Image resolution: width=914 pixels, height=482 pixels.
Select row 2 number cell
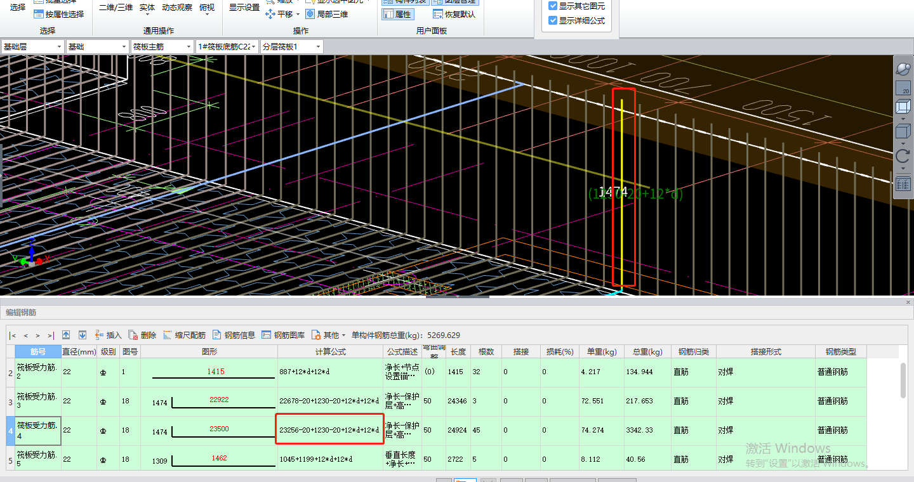coord(10,373)
